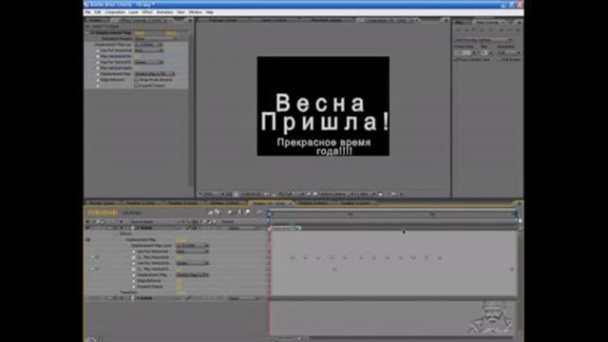Open the Effect menu
Viewport: 608px width, 342px height.
[147, 12]
